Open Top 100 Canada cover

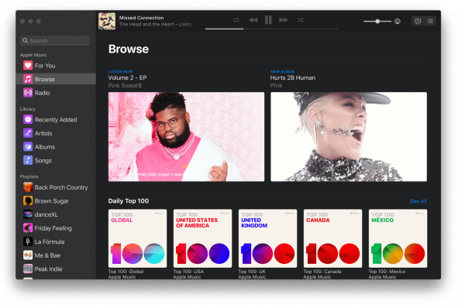point(332,238)
